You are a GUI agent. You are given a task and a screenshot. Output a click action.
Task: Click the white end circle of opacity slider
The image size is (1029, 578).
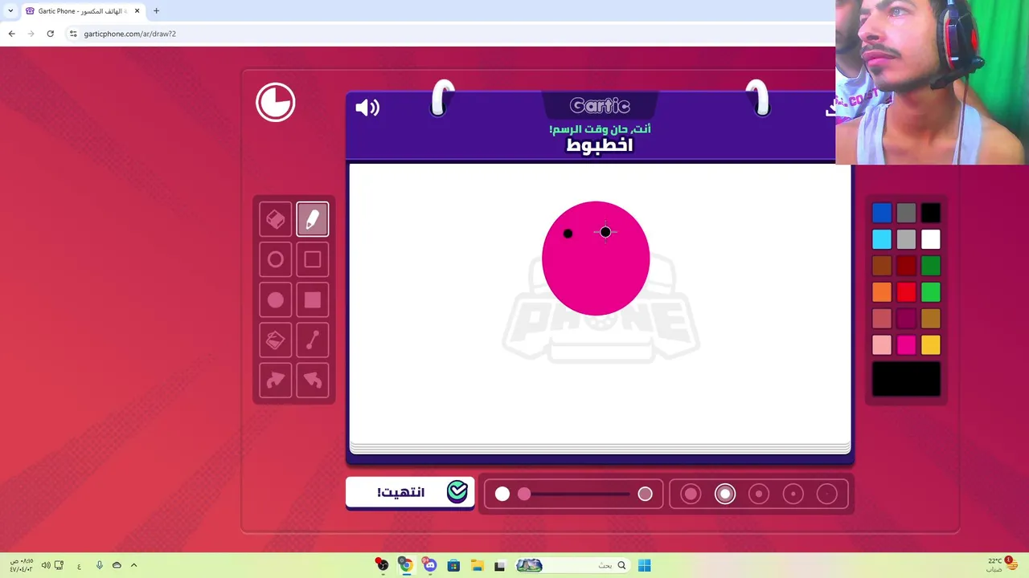pos(502,494)
